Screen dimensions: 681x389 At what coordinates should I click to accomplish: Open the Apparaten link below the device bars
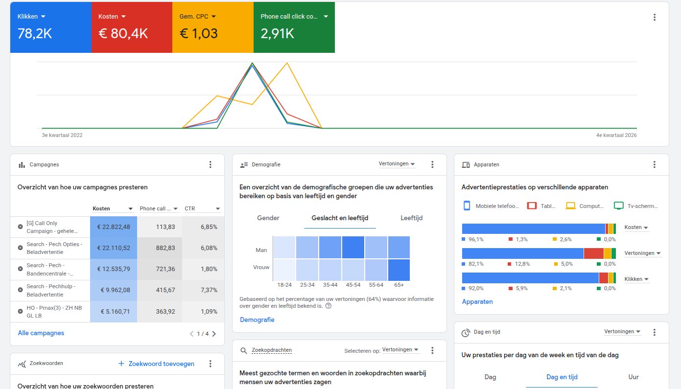click(x=477, y=302)
